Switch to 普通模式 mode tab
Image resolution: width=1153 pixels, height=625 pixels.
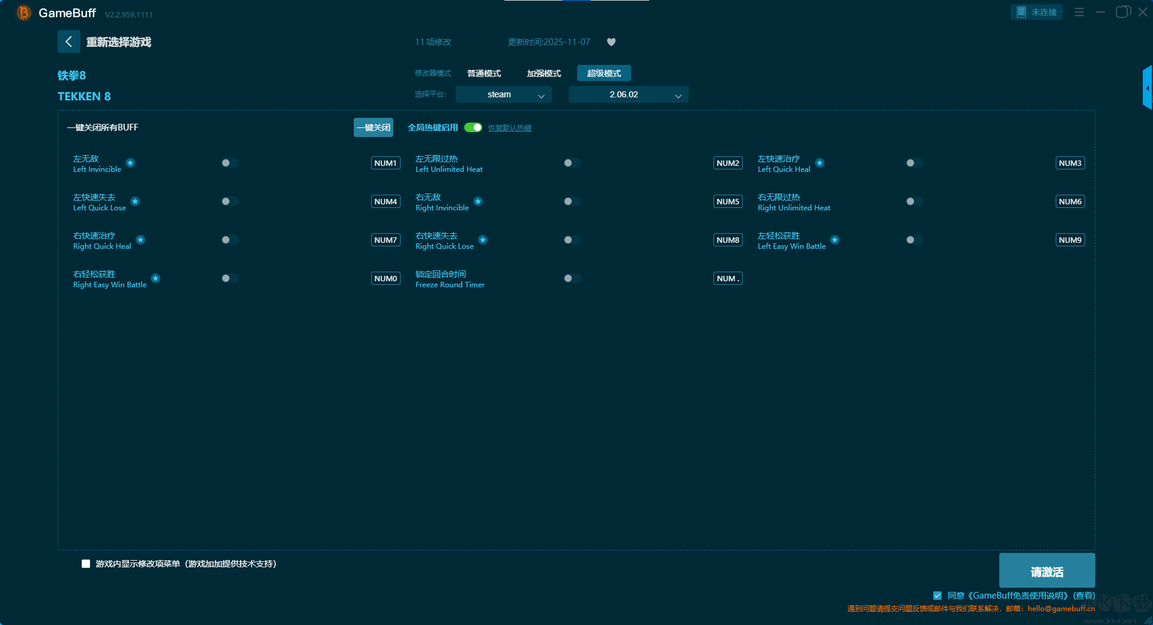pyautogui.click(x=484, y=73)
